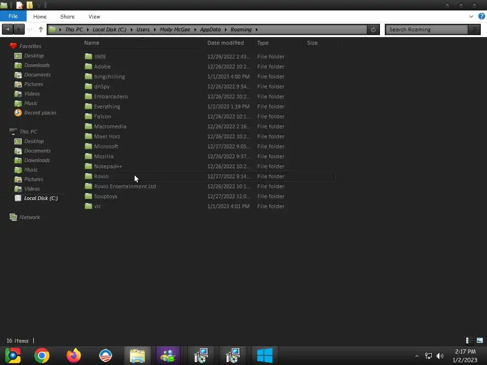Expand the dropdown arrow after Roaming
This screenshot has width=487, height=365.
point(256,29)
